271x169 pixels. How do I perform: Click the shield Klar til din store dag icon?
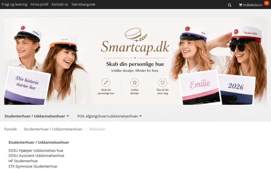pyautogui.click(x=163, y=83)
